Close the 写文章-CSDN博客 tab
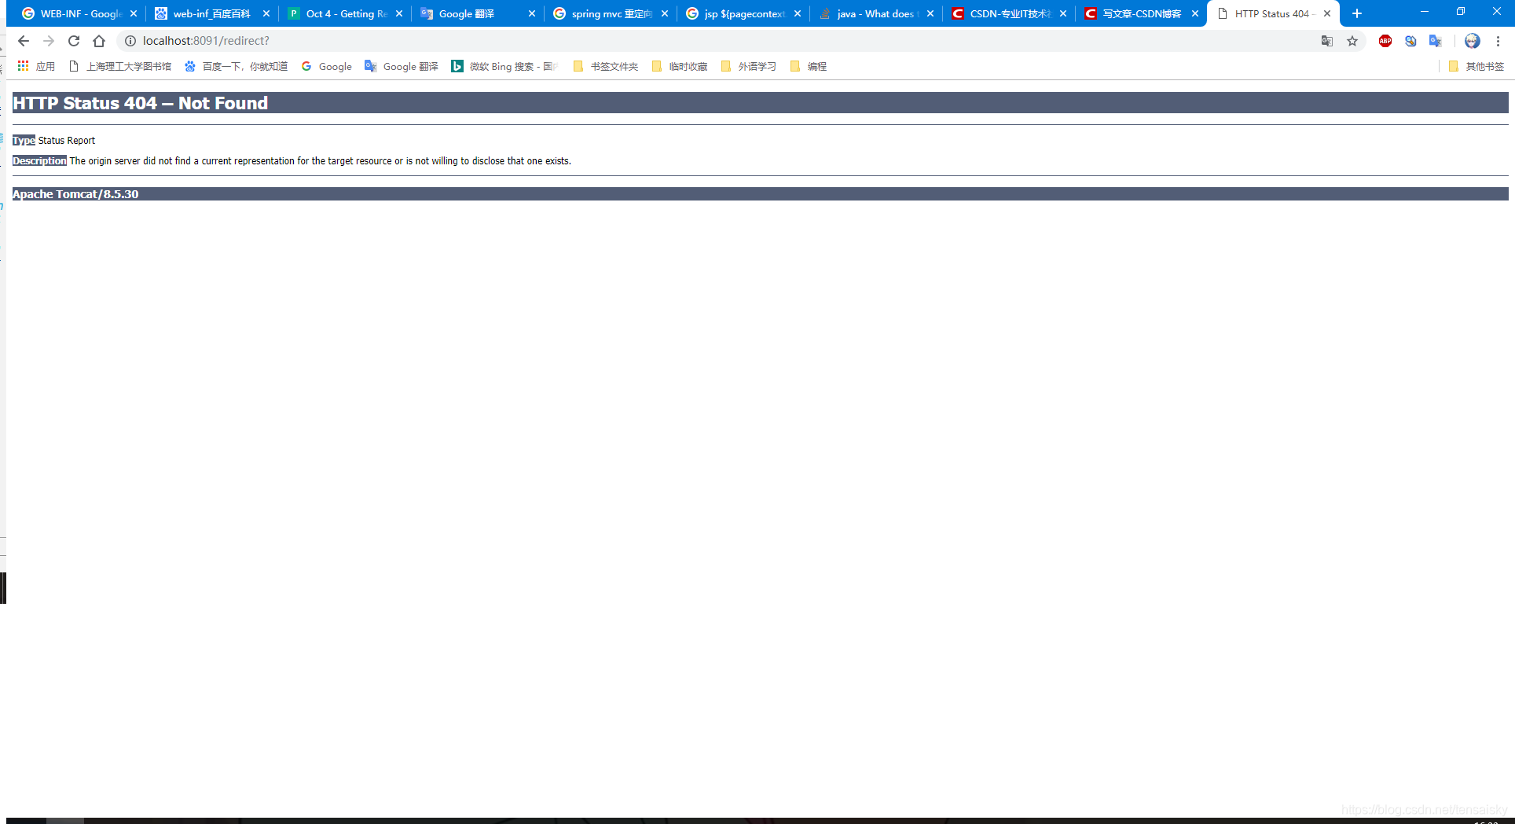 (1195, 13)
